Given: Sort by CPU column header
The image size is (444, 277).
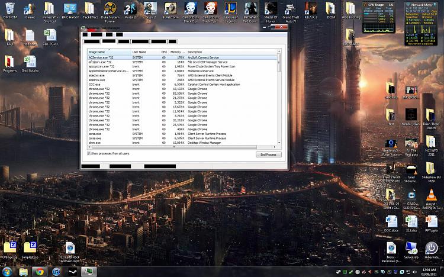Looking at the screenshot, I should 164,52.
